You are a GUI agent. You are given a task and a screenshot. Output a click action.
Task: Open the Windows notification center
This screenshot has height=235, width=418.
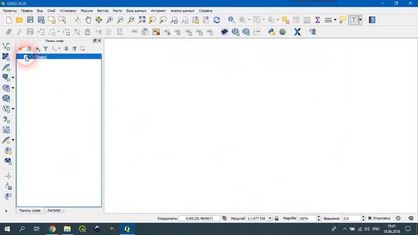click(408, 229)
